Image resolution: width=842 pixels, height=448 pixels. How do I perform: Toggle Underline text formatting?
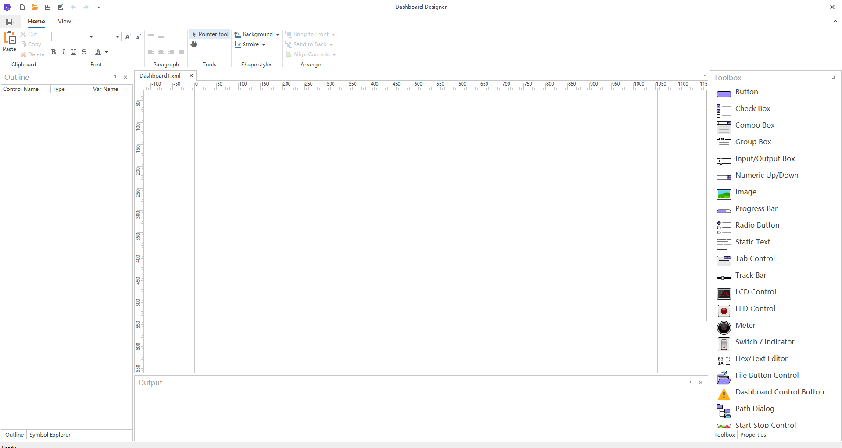[x=73, y=52]
